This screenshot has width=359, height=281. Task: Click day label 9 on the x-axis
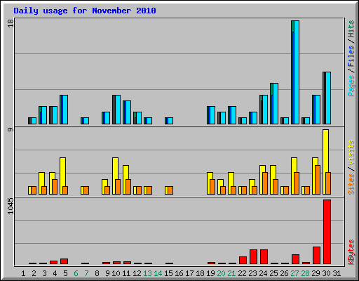click(x=107, y=273)
